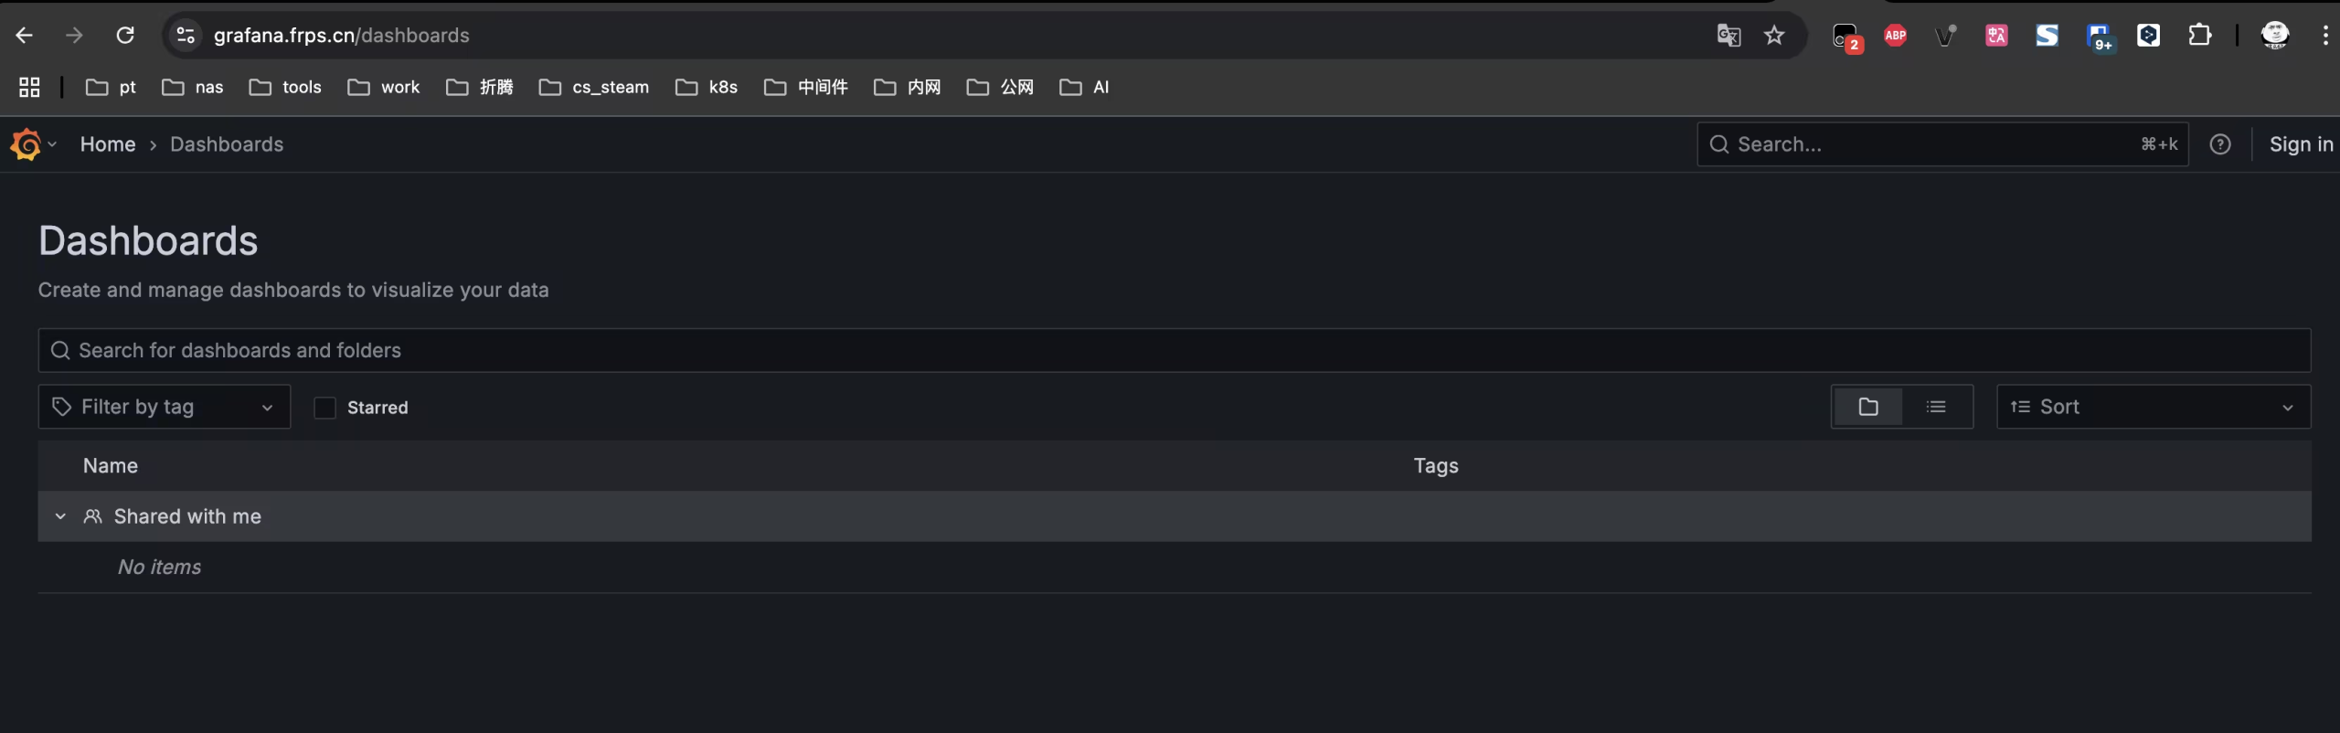Click the blue S extension icon
The width and height of the screenshot is (2340, 733).
[2047, 36]
